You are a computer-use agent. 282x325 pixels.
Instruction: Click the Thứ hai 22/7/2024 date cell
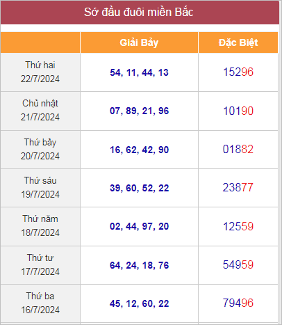point(40,72)
